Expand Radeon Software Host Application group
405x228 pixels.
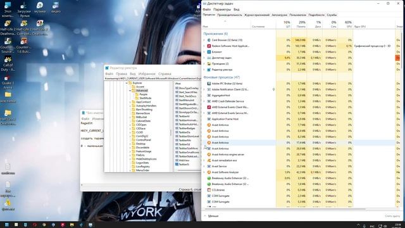[204, 46]
